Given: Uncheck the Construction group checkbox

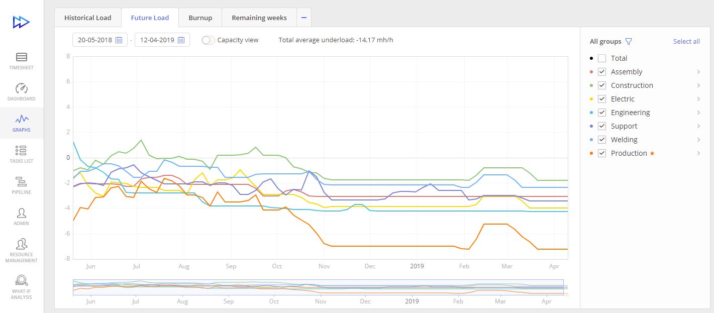Looking at the screenshot, I should pyautogui.click(x=602, y=85).
